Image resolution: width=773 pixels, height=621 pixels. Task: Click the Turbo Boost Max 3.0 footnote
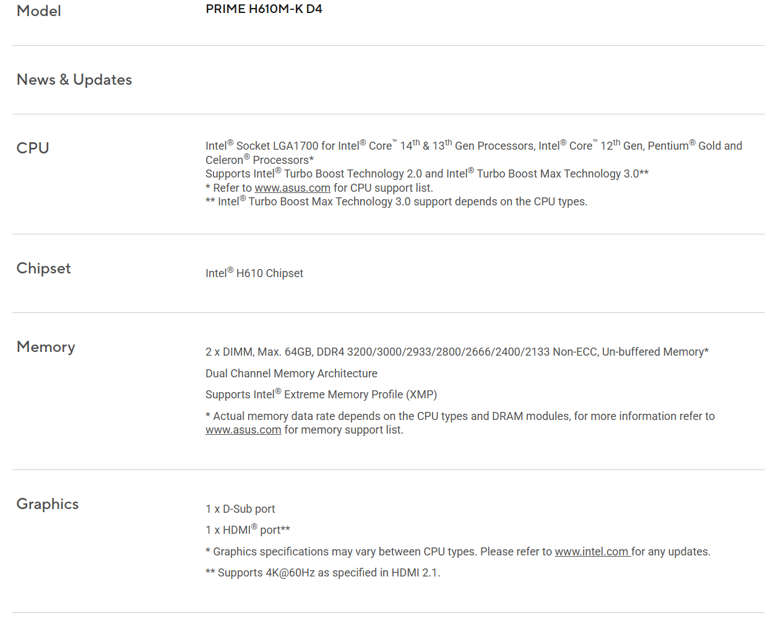point(396,201)
